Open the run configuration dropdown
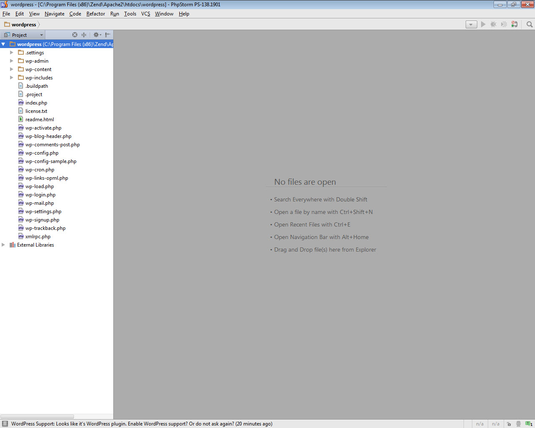Image resolution: width=535 pixels, height=428 pixels. click(x=471, y=25)
